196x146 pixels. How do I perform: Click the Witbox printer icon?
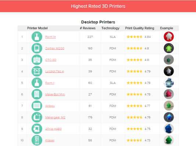pyautogui.click(x=37, y=106)
